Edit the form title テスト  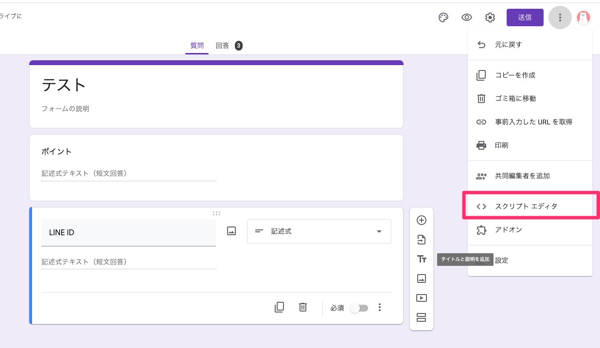[x=64, y=85]
